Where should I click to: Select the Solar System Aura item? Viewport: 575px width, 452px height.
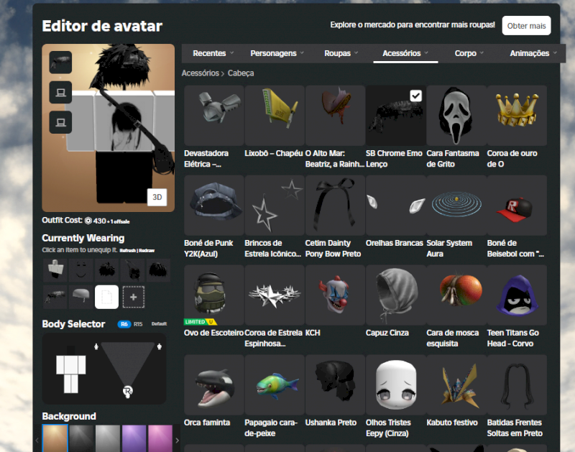click(x=456, y=206)
